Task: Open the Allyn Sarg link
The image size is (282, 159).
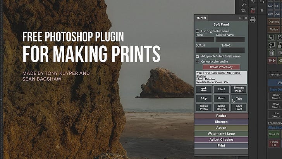Action: [x=275, y=127]
